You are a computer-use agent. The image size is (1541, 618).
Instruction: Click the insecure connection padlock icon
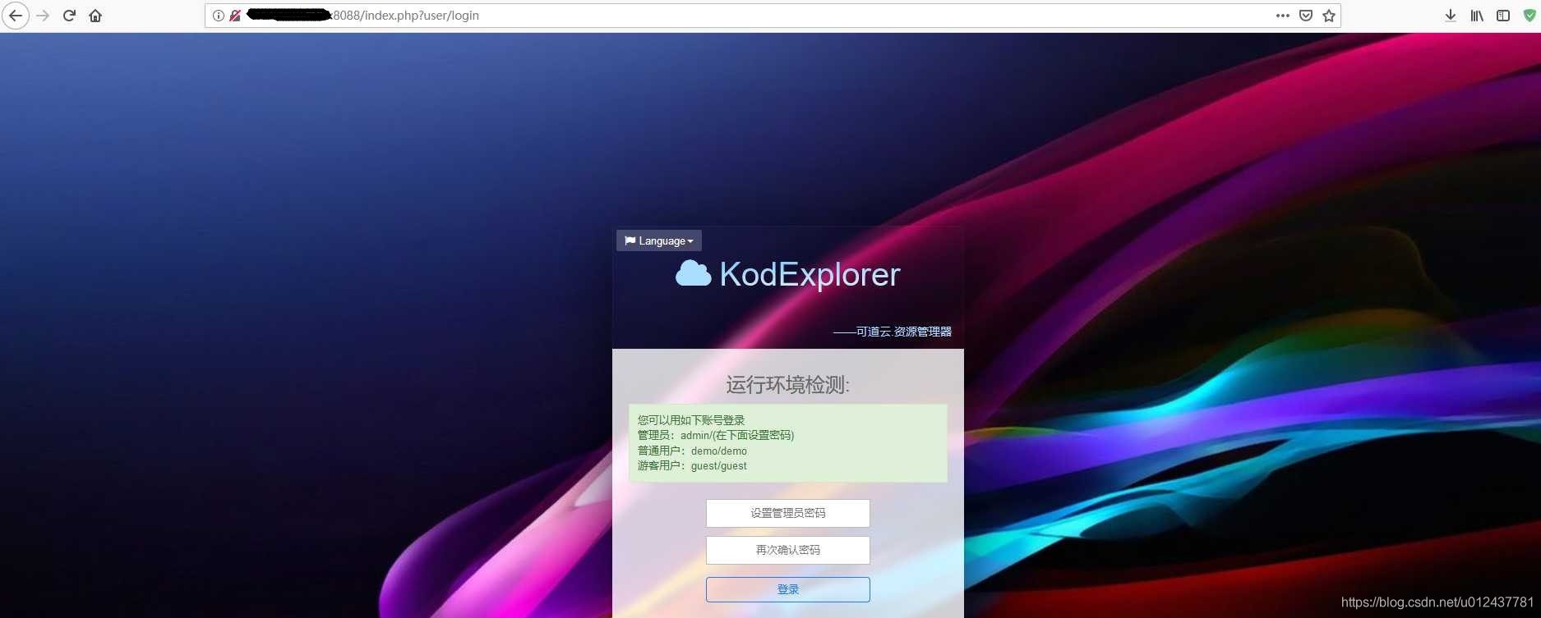(x=235, y=16)
